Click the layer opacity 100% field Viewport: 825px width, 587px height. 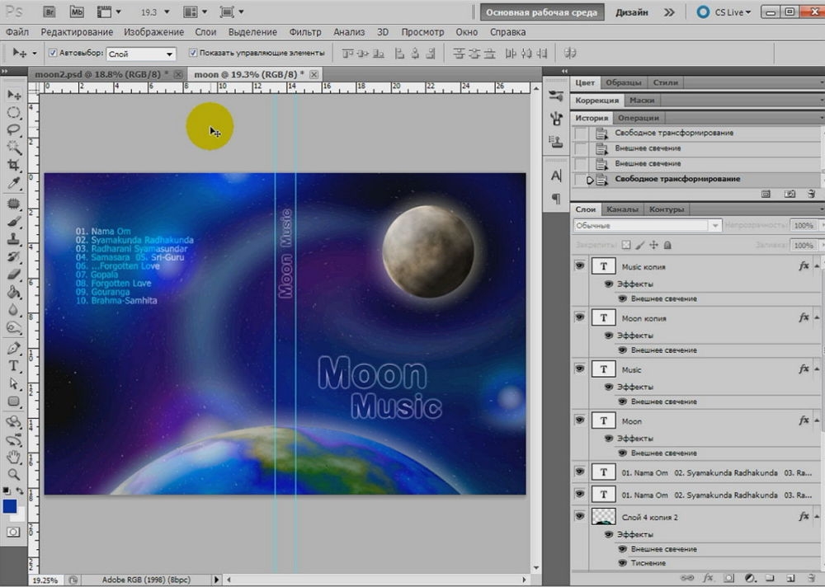click(804, 226)
